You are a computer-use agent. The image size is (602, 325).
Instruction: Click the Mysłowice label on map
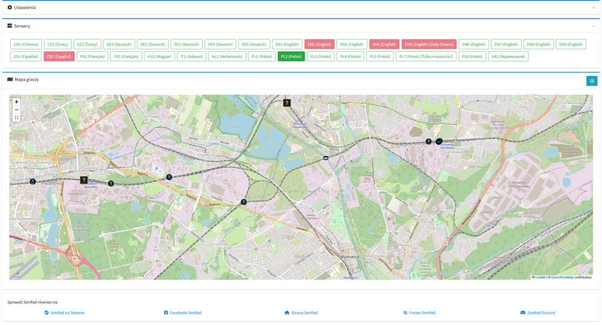pyautogui.click(x=350, y=257)
